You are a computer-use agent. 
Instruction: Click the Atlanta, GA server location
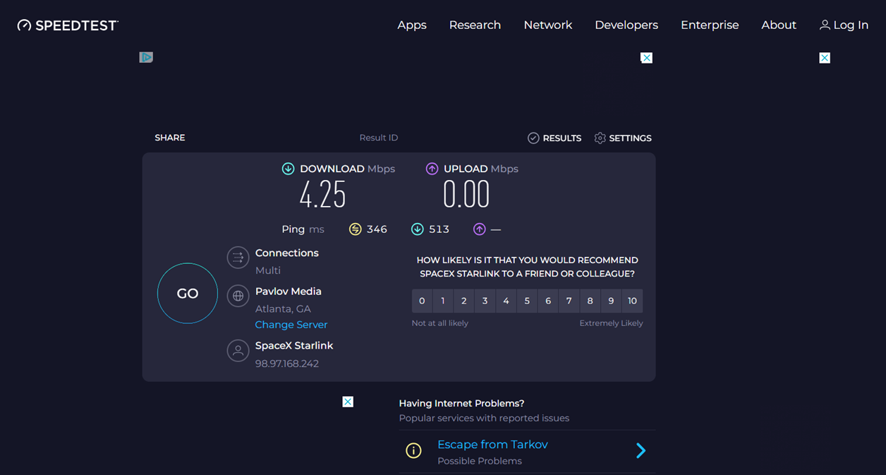[x=283, y=308]
